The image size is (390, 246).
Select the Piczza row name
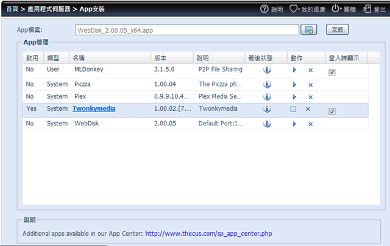pyautogui.click(x=82, y=84)
